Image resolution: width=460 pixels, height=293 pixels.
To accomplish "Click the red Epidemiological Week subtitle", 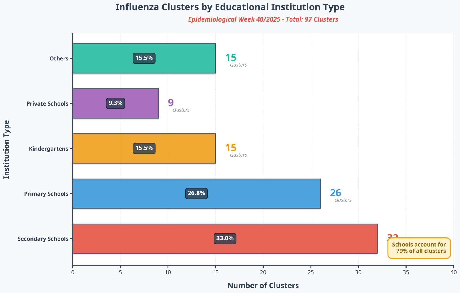I will 263,19.
